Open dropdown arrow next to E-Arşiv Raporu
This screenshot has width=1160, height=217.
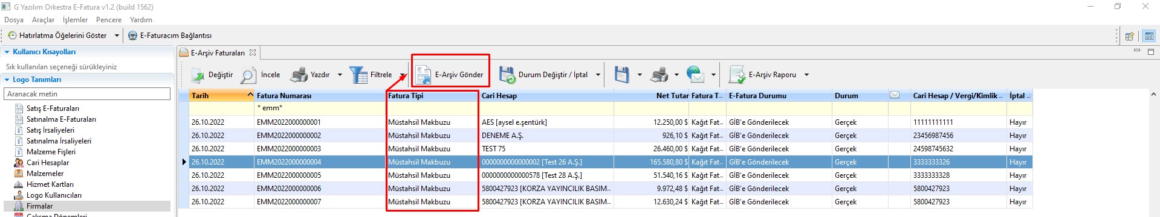[x=806, y=75]
